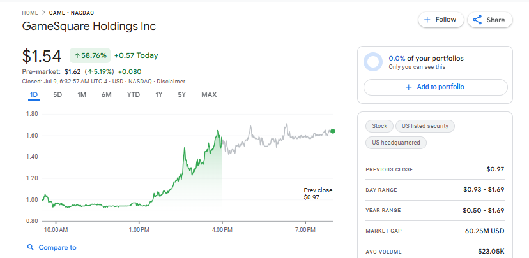
Task: Click the Only you can see this note
Action: 417,67
